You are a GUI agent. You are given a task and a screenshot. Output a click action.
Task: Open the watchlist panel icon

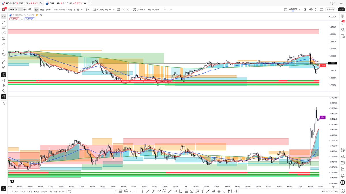tap(343, 16)
